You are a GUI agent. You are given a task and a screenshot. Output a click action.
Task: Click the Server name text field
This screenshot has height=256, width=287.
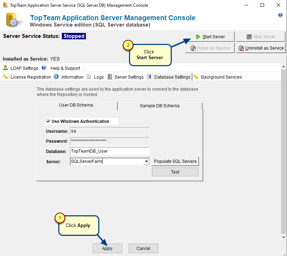(x=107, y=161)
